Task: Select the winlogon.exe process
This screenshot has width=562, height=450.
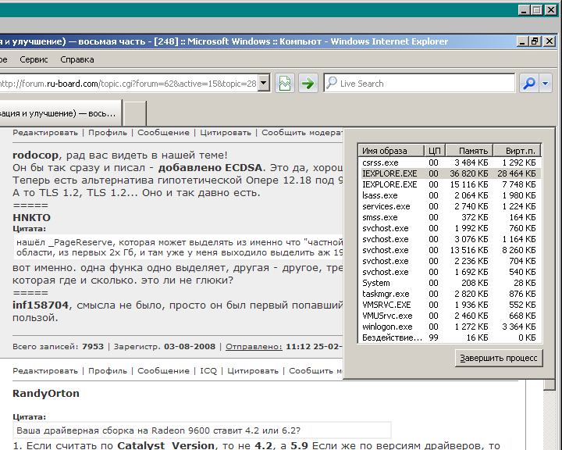Action: pyautogui.click(x=450, y=327)
